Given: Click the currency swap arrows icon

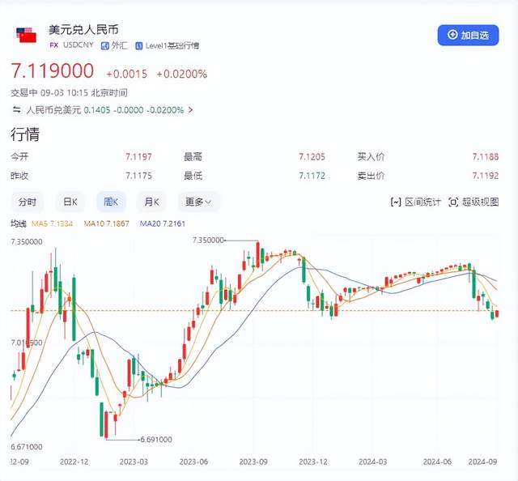Looking at the screenshot, I should coord(16,110).
